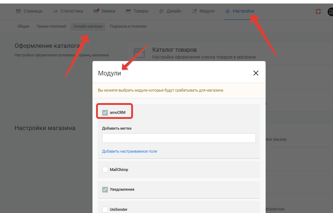Click the Уведомления label text
333x213 pixels.
(x=122, y=189)
